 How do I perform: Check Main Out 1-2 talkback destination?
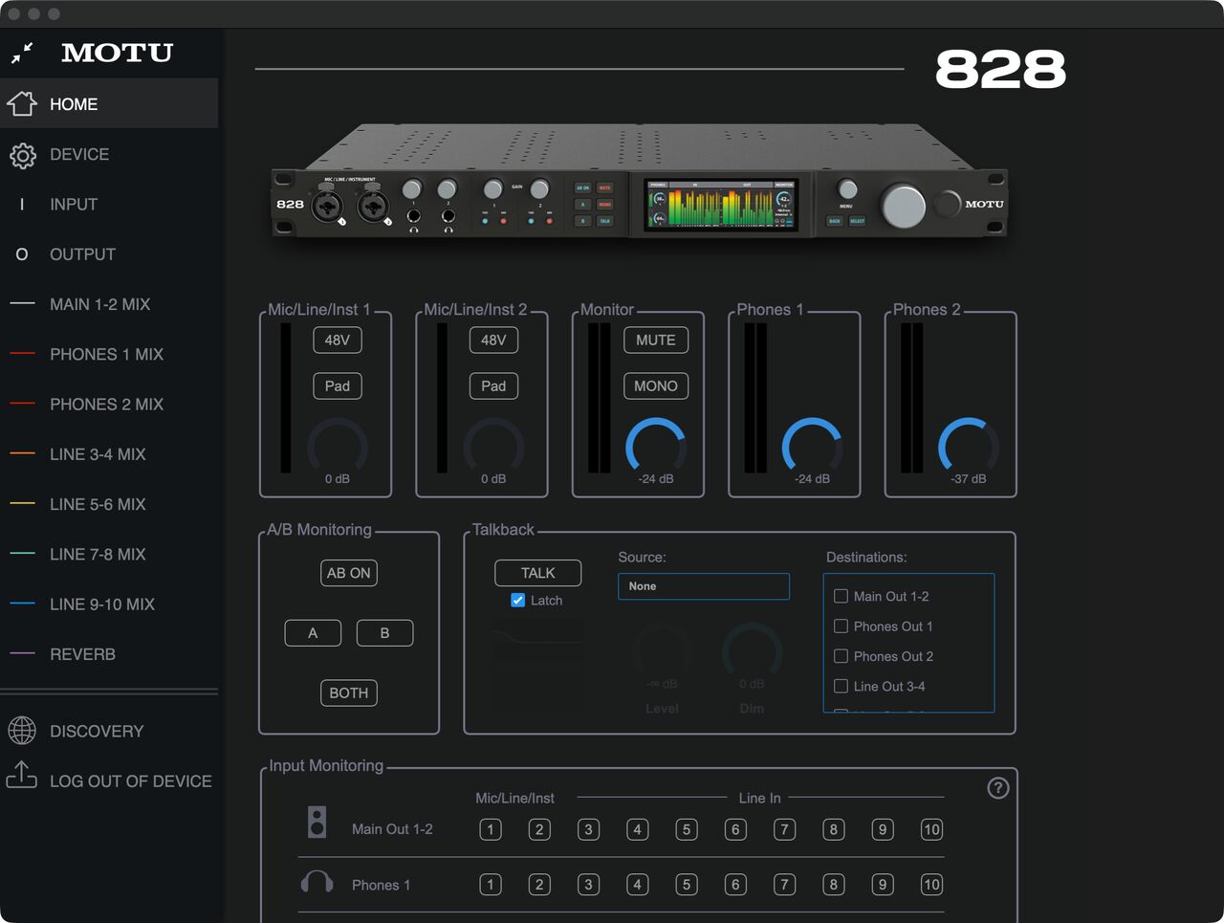tap(841, 596)
